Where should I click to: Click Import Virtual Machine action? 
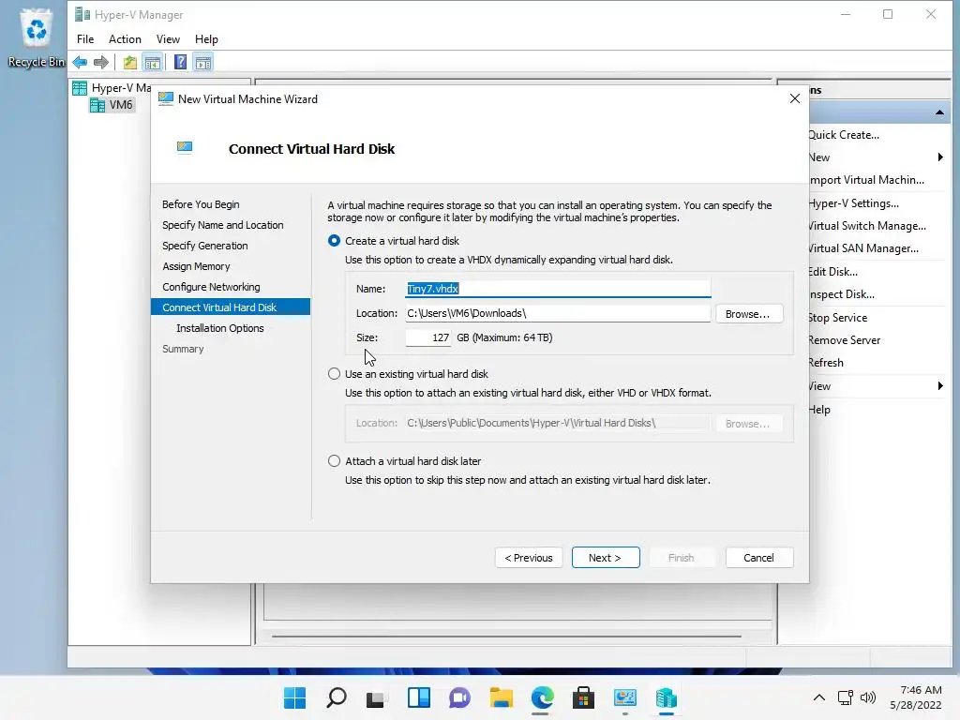[x=866, y=180]
